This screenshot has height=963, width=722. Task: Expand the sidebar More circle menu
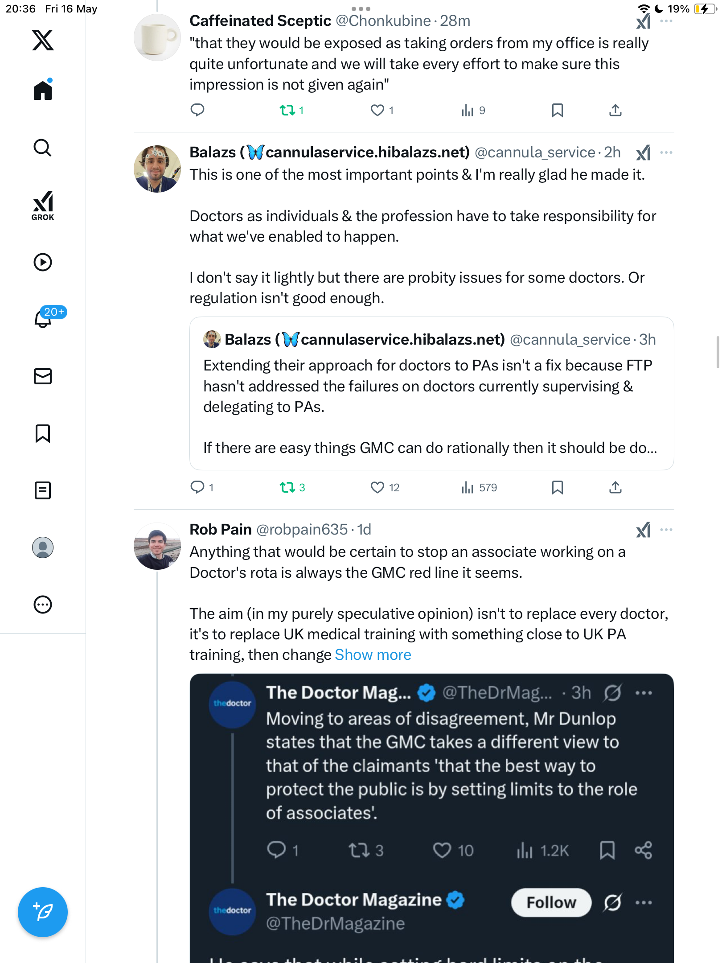[43, 605]
